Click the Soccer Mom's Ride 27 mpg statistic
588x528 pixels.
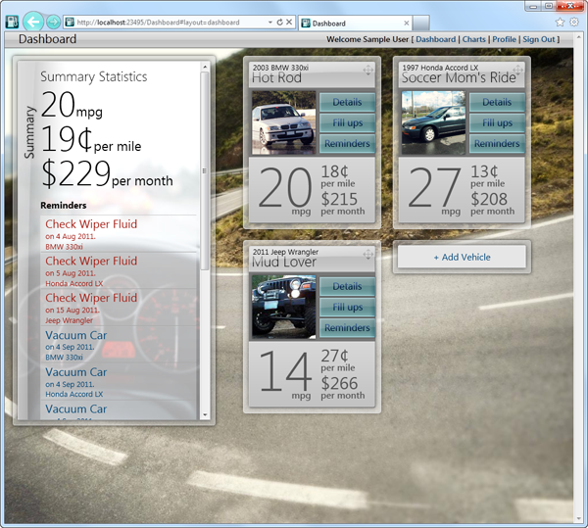click(434, 191)
